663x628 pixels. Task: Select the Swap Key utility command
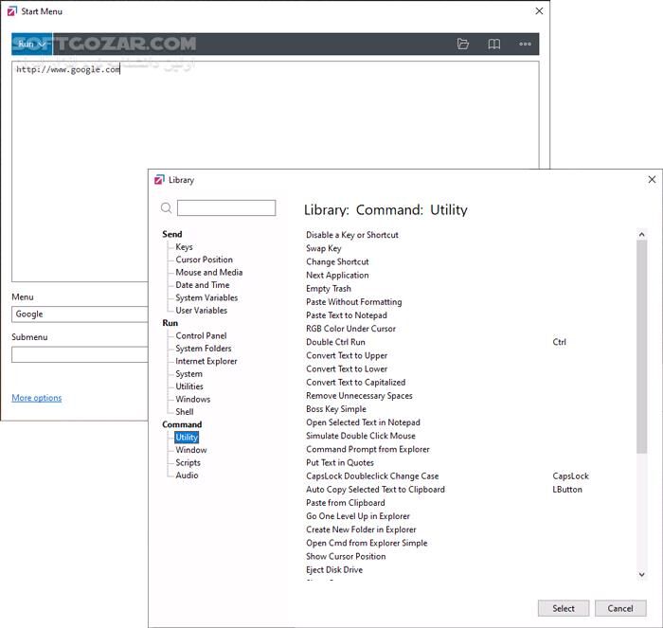tap(323, 248)
